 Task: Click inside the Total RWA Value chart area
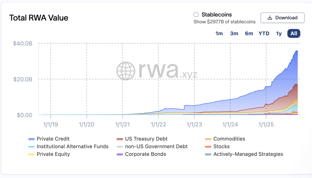click(x=168, y=85)
